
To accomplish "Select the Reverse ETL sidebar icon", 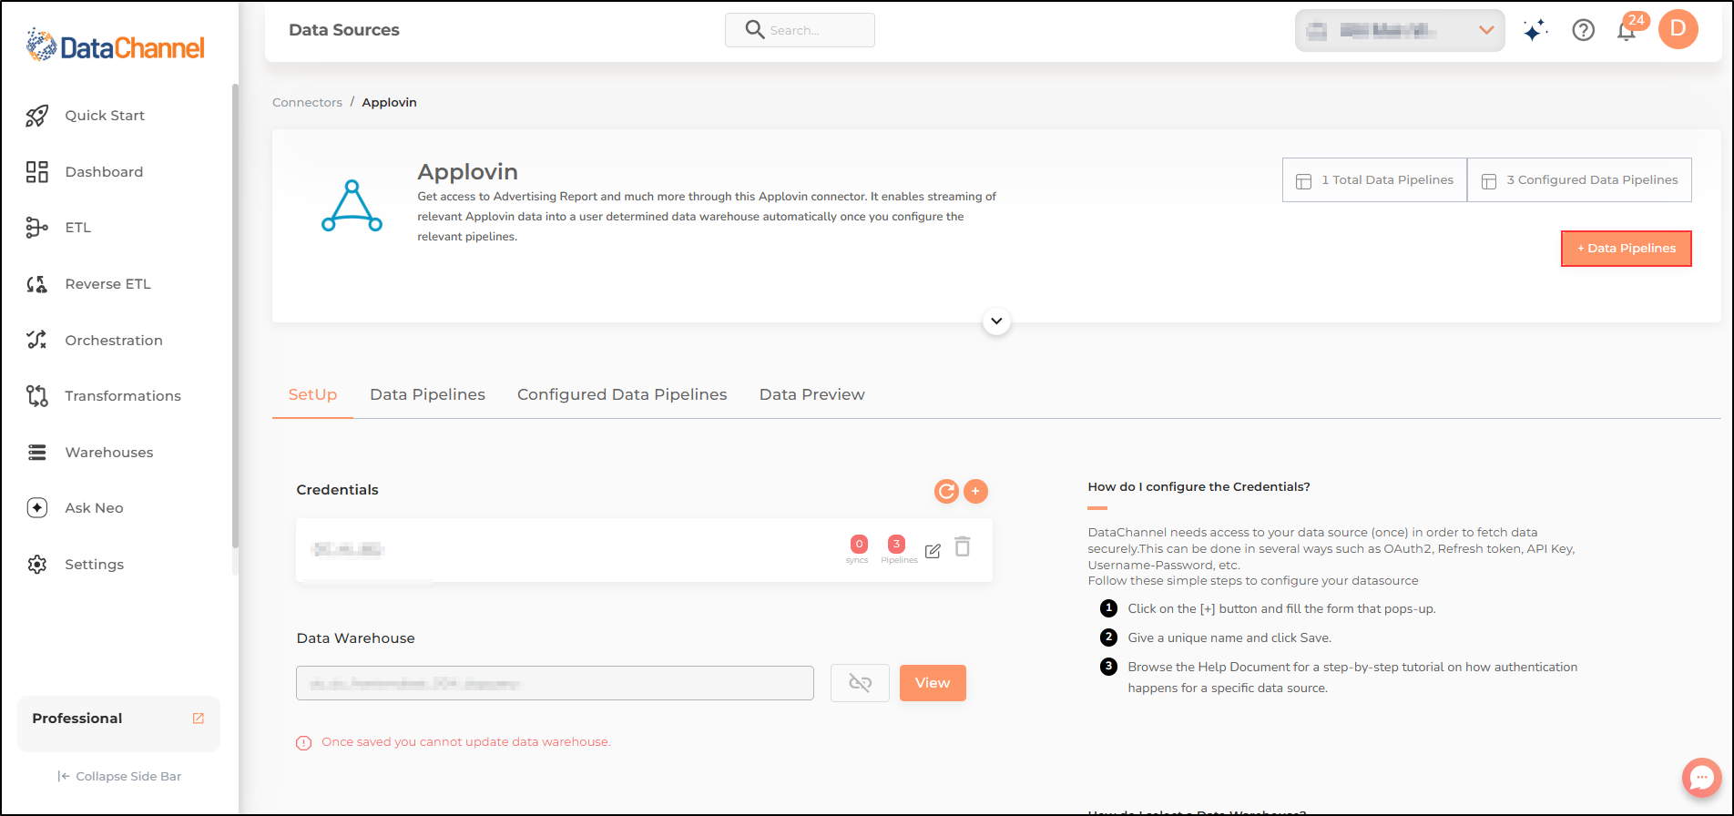I will [36, 284].
